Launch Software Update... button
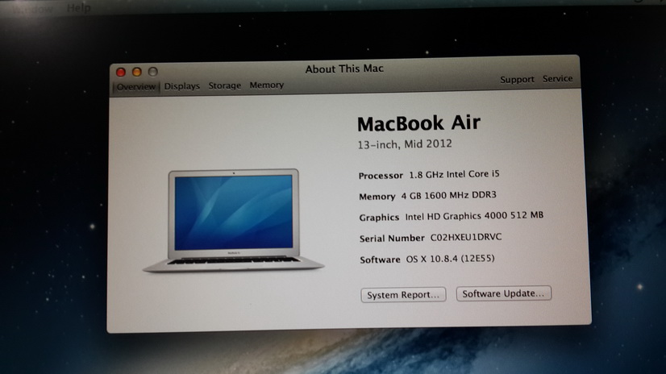This screenshot has height=374, width=666. pyautogui.click(x=504, y=294)
